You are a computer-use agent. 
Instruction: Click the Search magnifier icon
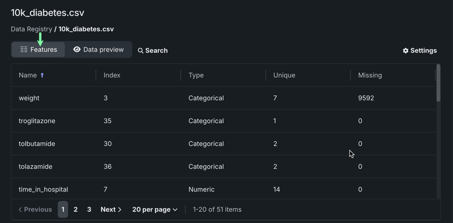[x=141, y=50]
